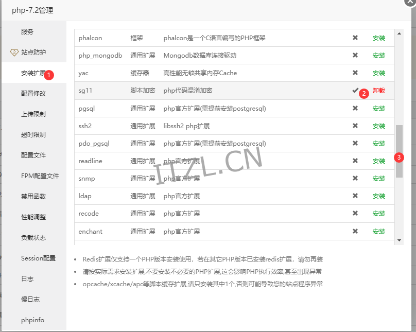Click the X status icon for yac
This screenshot has height=332, width=416.
(355, 73)
